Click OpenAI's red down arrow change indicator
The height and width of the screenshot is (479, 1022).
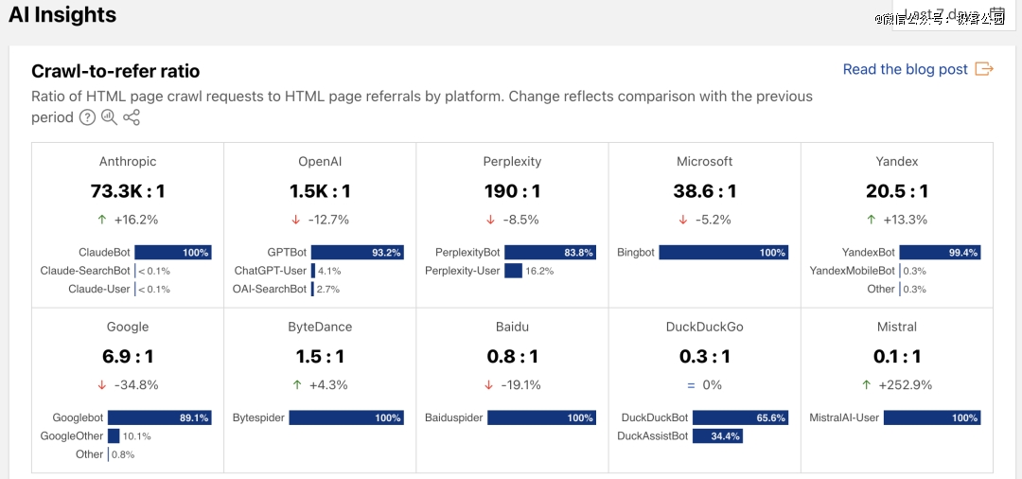coord(295,220)
